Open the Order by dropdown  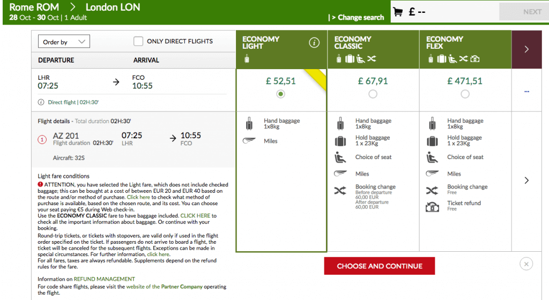tap(64, 42)
